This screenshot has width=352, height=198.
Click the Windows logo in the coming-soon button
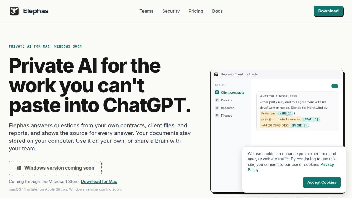coord(19,168)
